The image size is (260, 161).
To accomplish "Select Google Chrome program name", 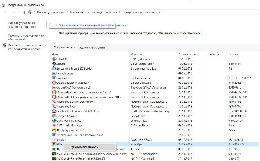I will [66, 116].
